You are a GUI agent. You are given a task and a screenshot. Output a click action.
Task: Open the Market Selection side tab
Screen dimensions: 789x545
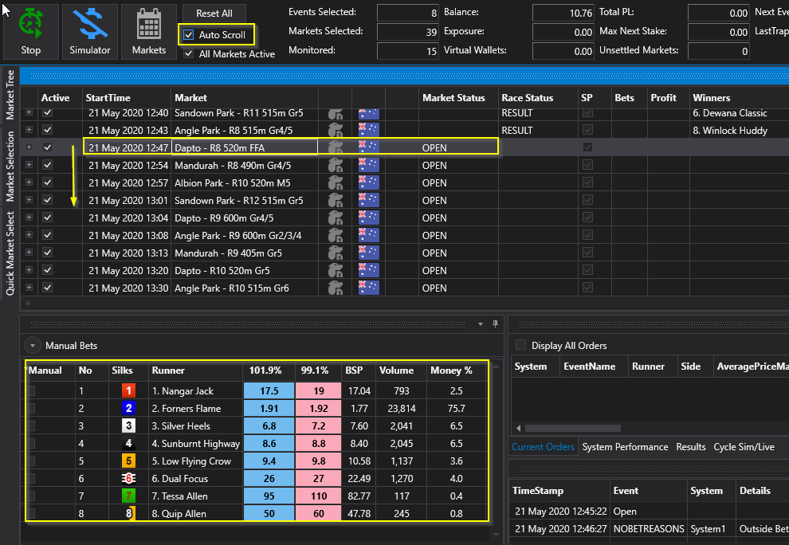[x=10, y=167]
